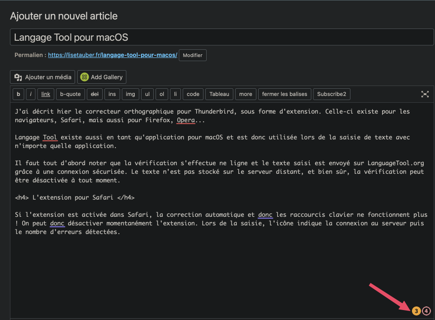Click the bold b quicktag button

pos(18,94)
